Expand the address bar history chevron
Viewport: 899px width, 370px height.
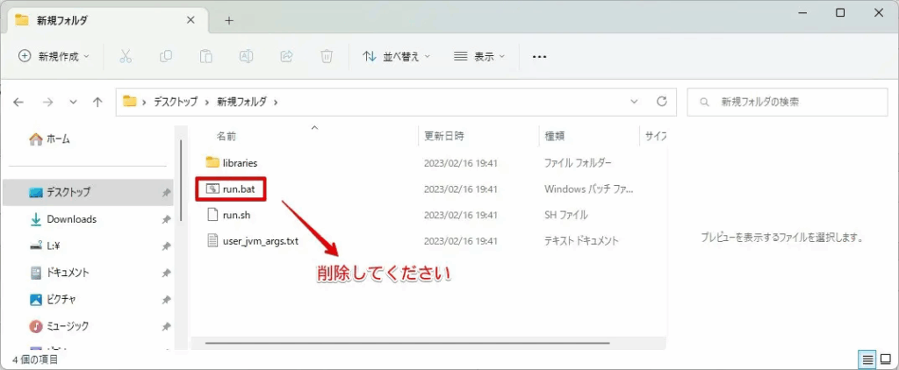pyautogui.click(x=635, y=102)
